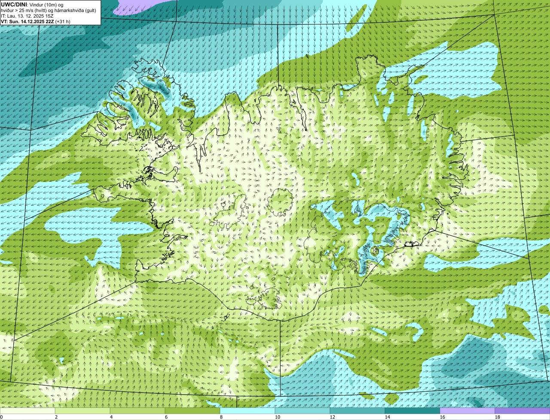Click the "UWC/DINI: Vindur (10m) og" title line
This screenshot has width=550, height=420.
pos(32,5)
